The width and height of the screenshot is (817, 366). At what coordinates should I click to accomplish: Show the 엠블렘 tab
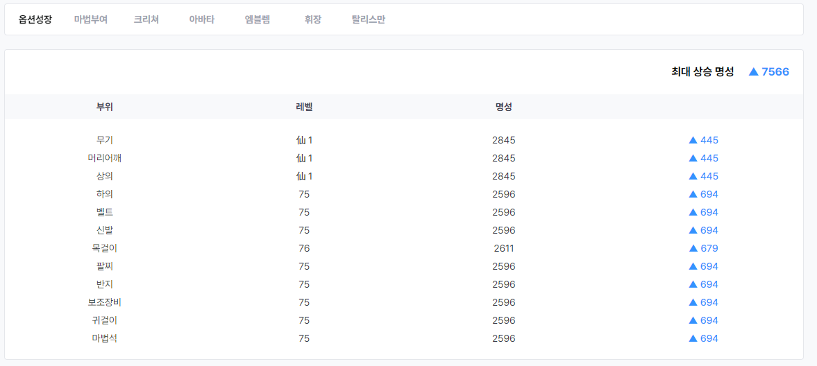coord(258,19)
